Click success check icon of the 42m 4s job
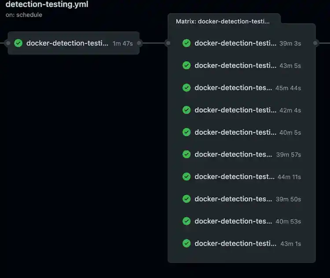 tap(187, 110)
